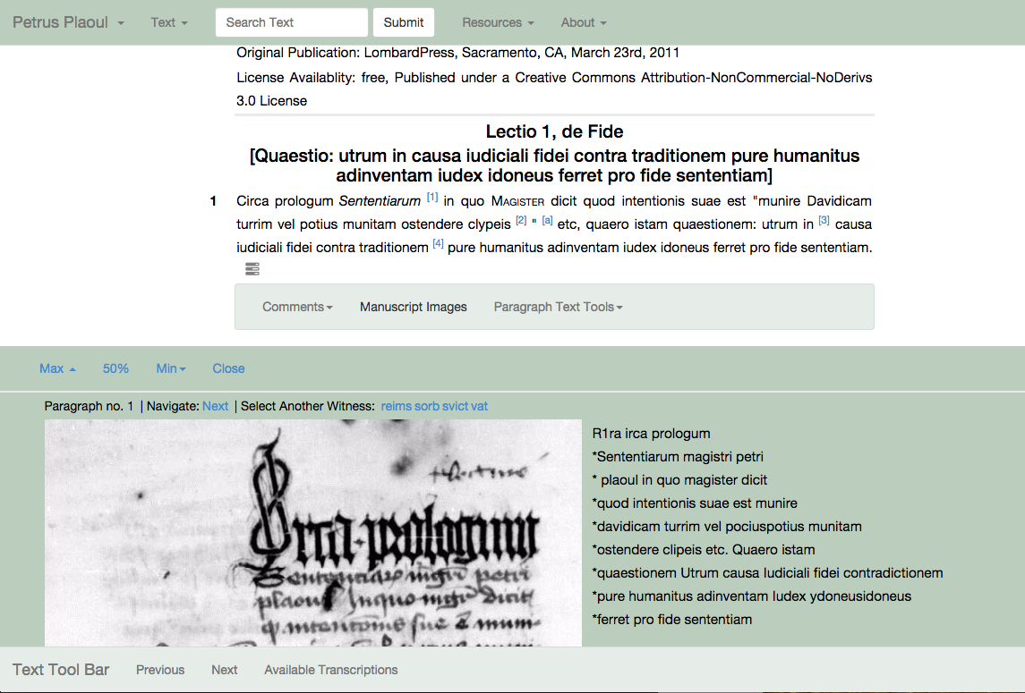Select the reims witness
This screenshot has height=693, width=1025.
(x=396, y=406)
